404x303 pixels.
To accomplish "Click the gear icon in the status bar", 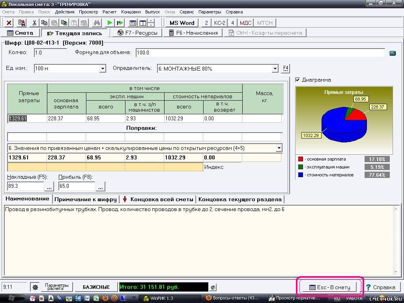I will [x=35, y=287].
